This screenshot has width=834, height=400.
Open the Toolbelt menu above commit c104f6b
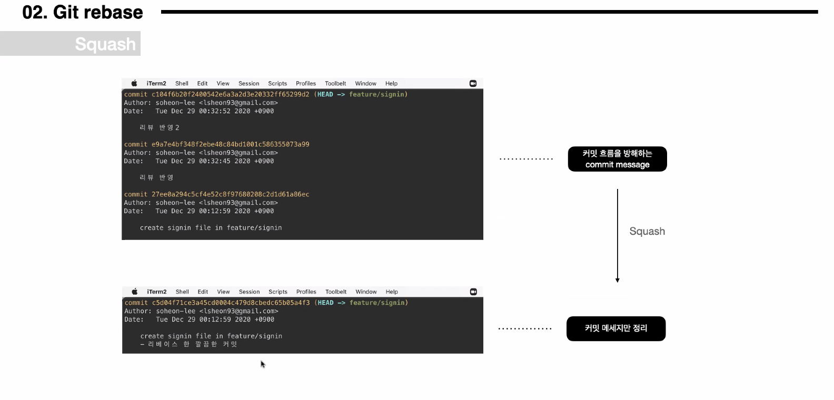point(335,83)
